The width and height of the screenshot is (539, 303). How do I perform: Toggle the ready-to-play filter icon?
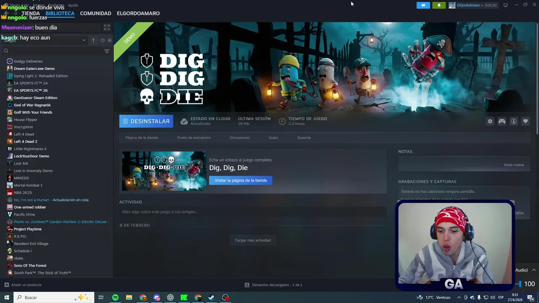click(110, 40)
